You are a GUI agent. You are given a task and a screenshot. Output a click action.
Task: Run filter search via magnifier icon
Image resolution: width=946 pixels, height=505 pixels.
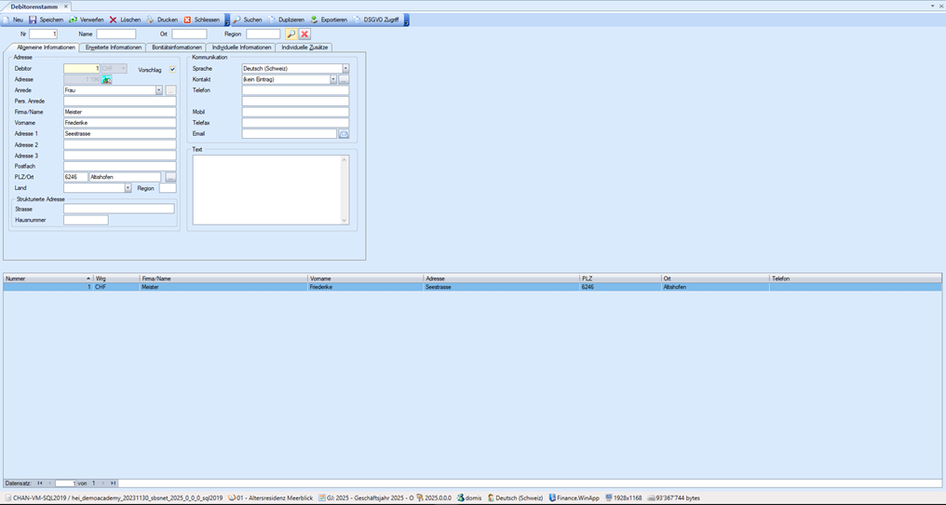291,34
